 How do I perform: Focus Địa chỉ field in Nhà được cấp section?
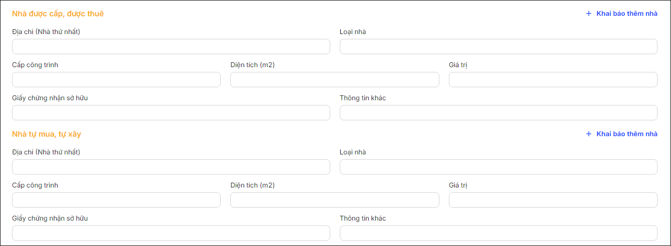pyautogui.click(x=171, y=47)
